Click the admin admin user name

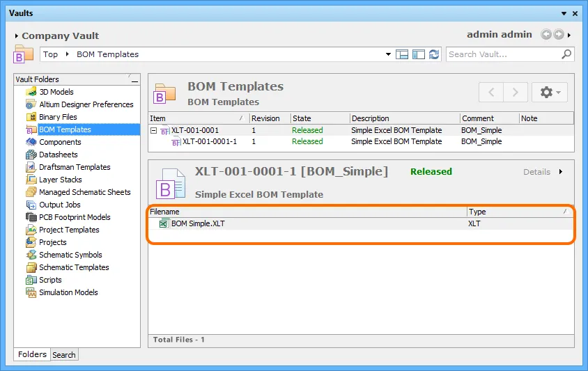click(x=499, y=35)
